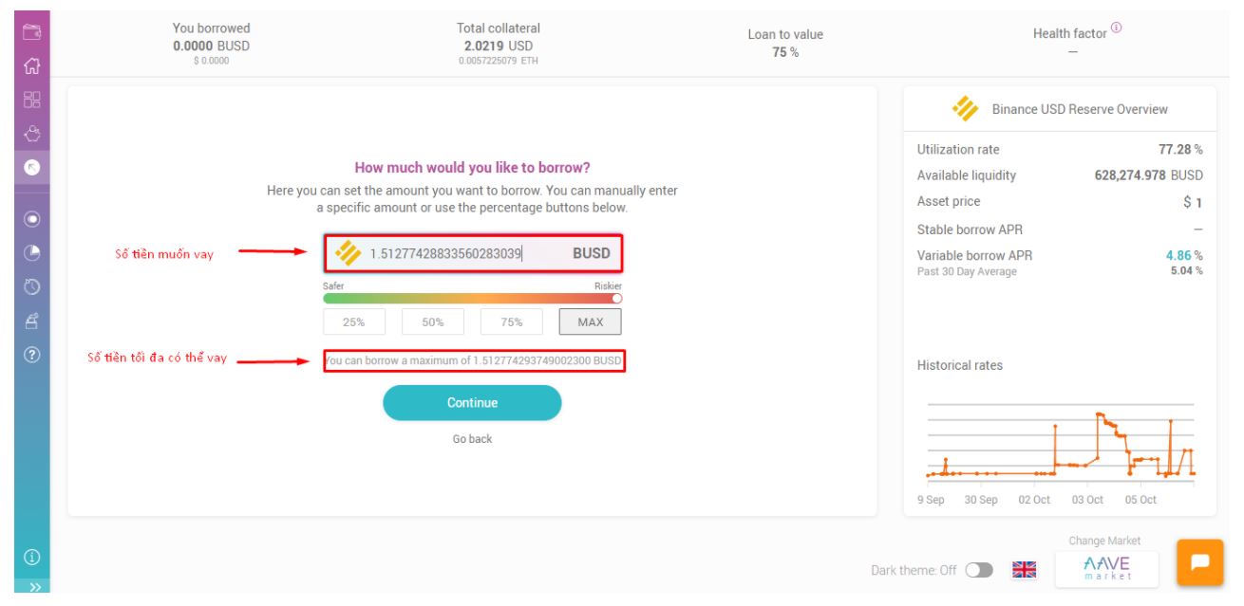Click the piggy bank deposit icon

31,134
